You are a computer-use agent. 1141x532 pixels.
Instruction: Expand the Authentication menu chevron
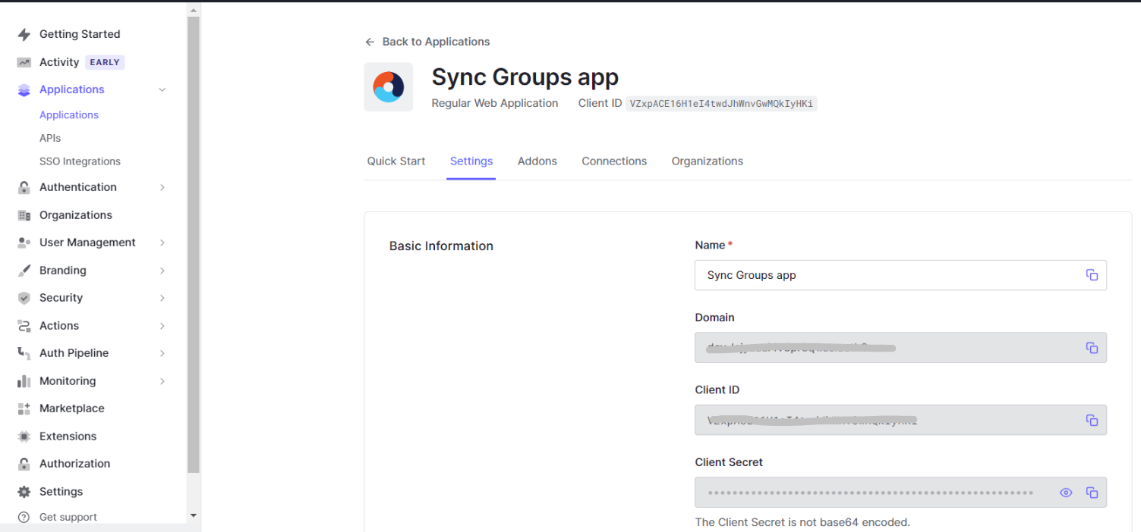pyautogui.click(x=162, y=187)
